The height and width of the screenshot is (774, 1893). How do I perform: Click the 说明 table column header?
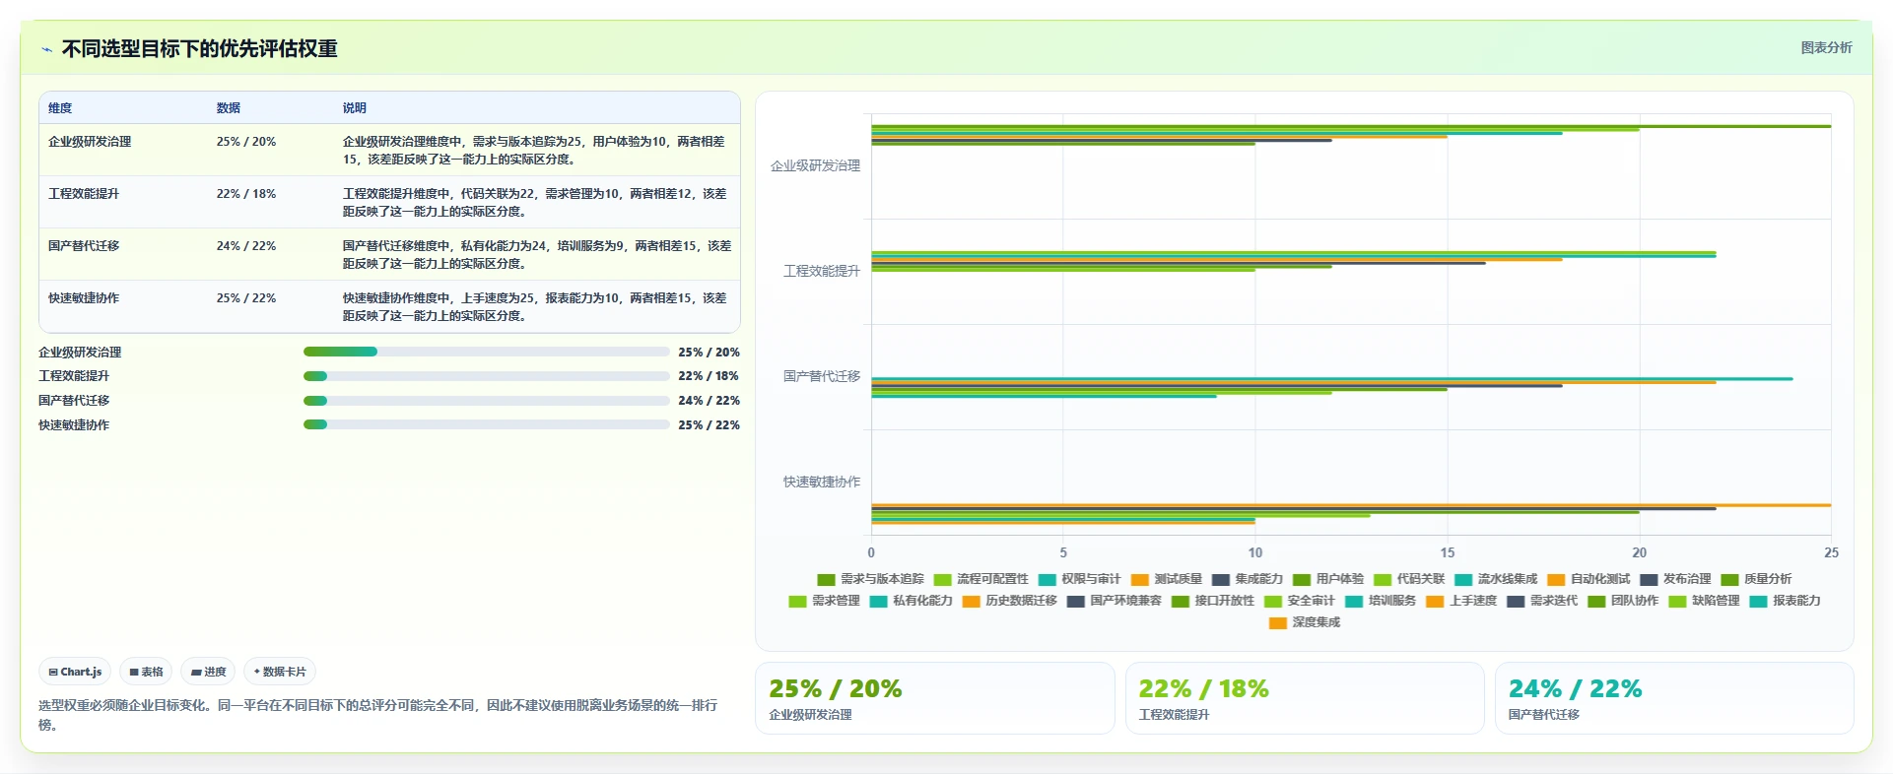click(355, 108)
